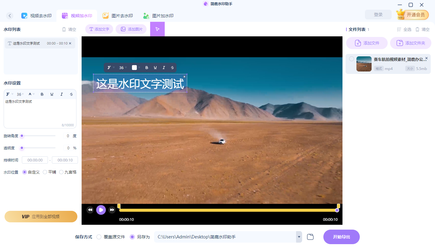The image size is (435, 249).
Task: Clear the watermark list with trash icon
Action: pos(64,29)
